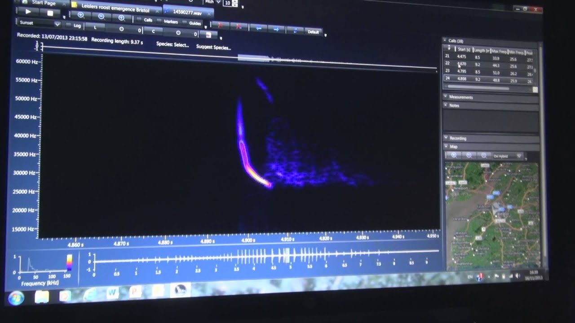Open the Windows Start menu

click(x=16, y=297)
